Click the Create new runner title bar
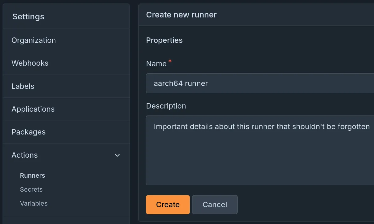Image resolution: width=374 pixels, height=224 pixels. point(181,15)
